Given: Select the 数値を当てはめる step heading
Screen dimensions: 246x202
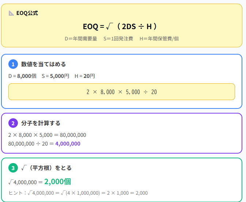Looking at the screenshot, I should pyautogui.click(x=43, y=64).
